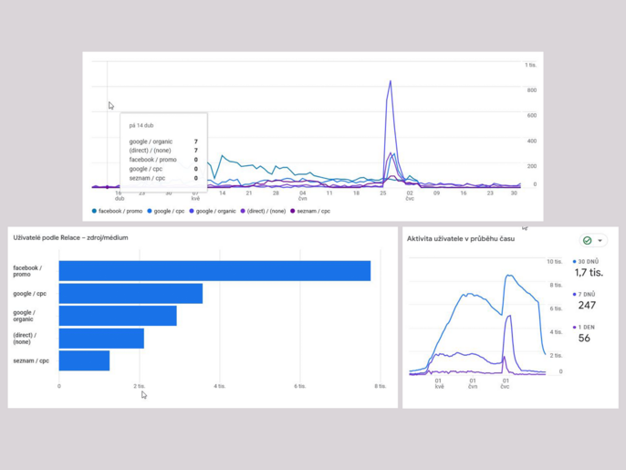626x470 pixels.
Task: Toggle the (direct) / (none) legend series
Action: pyautogui.click(x=266, y=211)
